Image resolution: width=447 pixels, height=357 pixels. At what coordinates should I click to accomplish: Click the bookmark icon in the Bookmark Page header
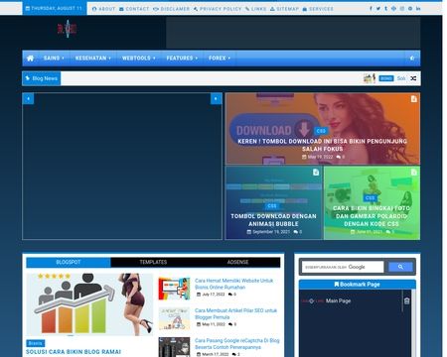click(x=337, y=285)
